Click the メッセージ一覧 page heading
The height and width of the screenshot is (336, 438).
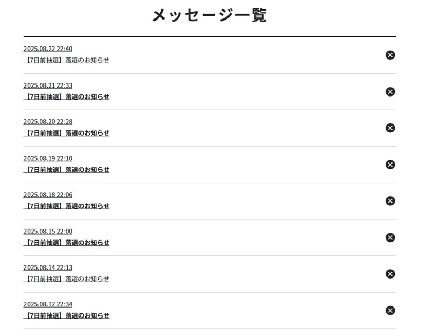point(209,15)
